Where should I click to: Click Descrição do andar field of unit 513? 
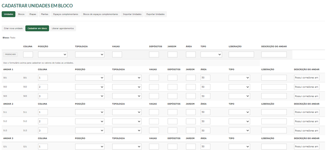[306, 130]
